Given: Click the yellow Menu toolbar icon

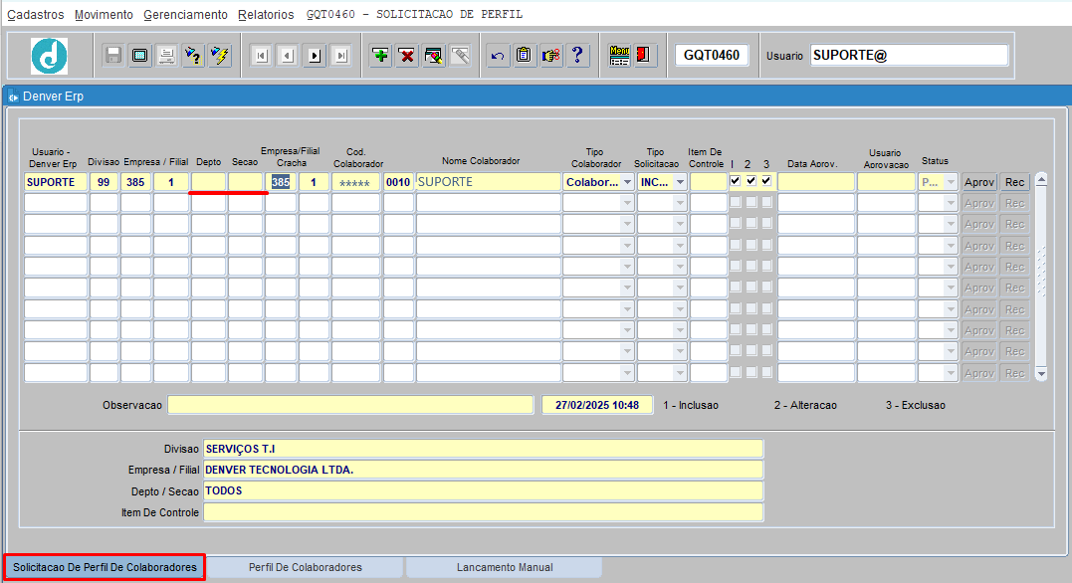Looking at the screenshot, I should (619, 56).
